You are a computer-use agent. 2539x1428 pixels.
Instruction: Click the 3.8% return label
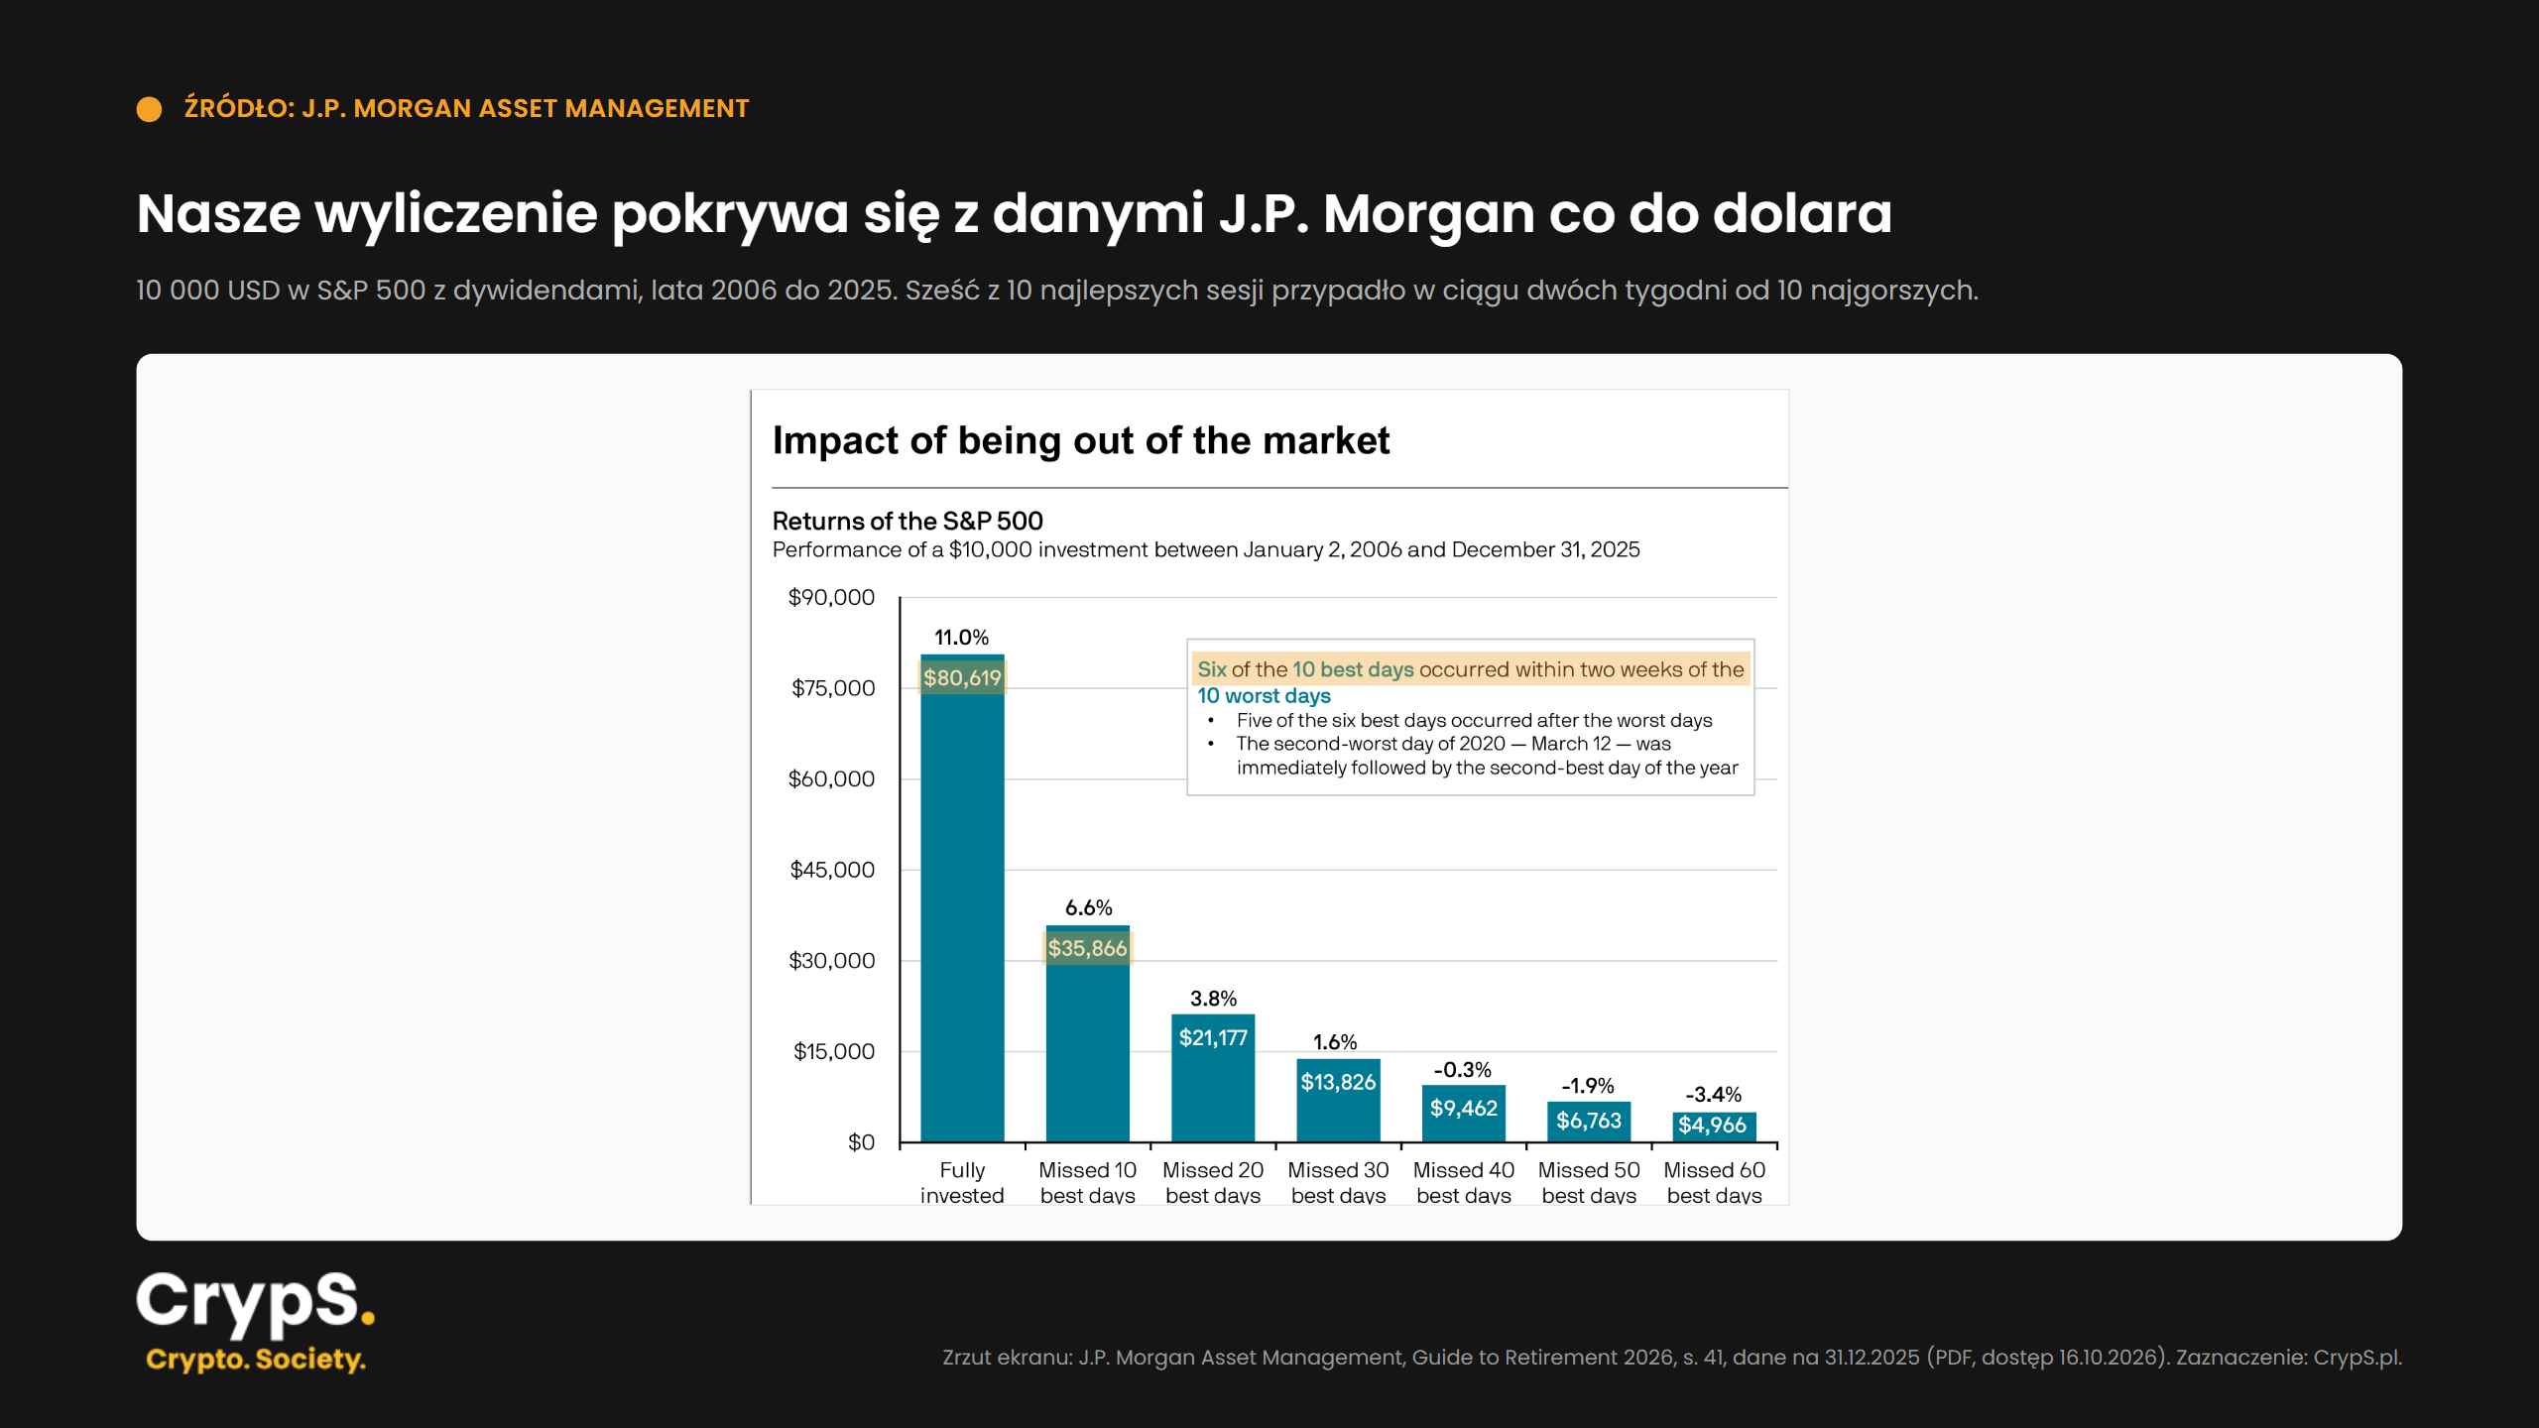pos(1213,999)
